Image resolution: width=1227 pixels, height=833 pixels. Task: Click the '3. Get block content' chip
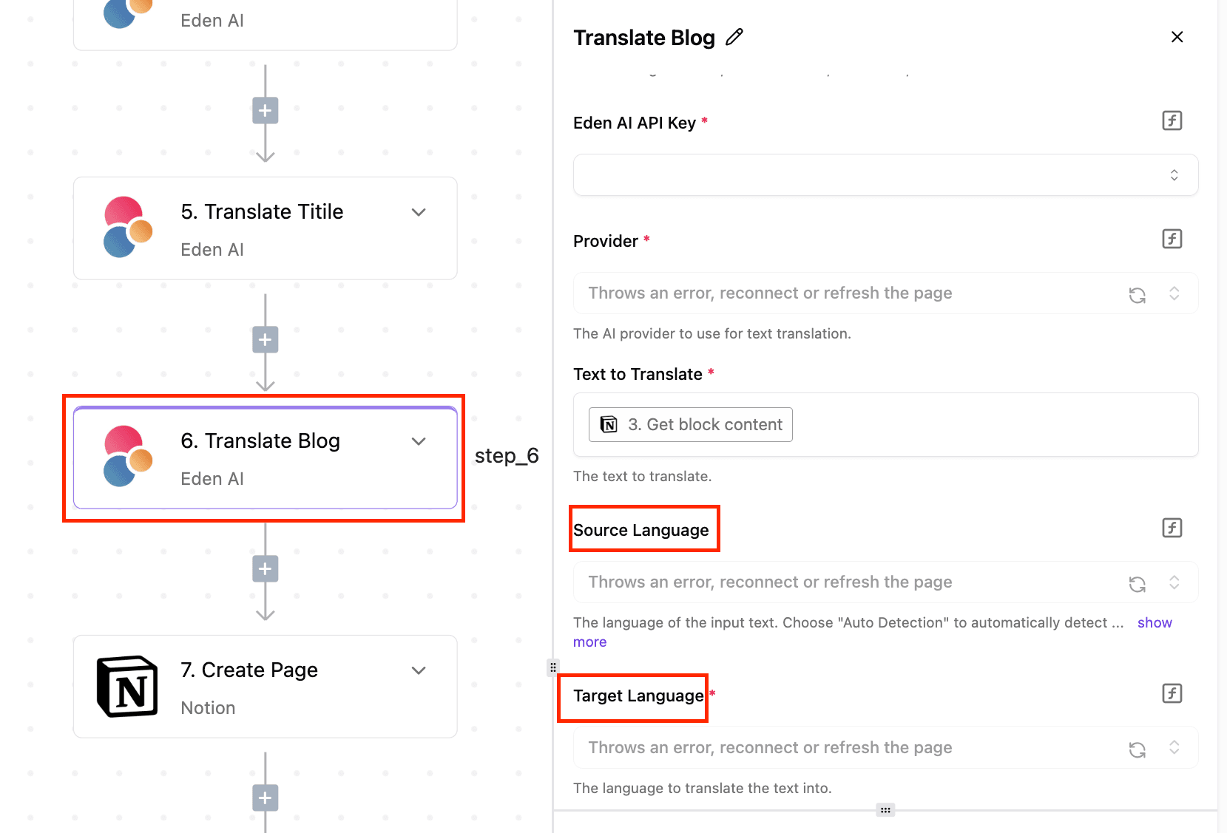[x=691, y=425]
